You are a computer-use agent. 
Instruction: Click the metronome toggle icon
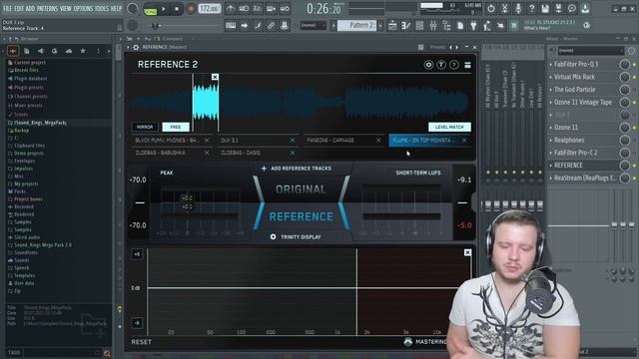231,9
